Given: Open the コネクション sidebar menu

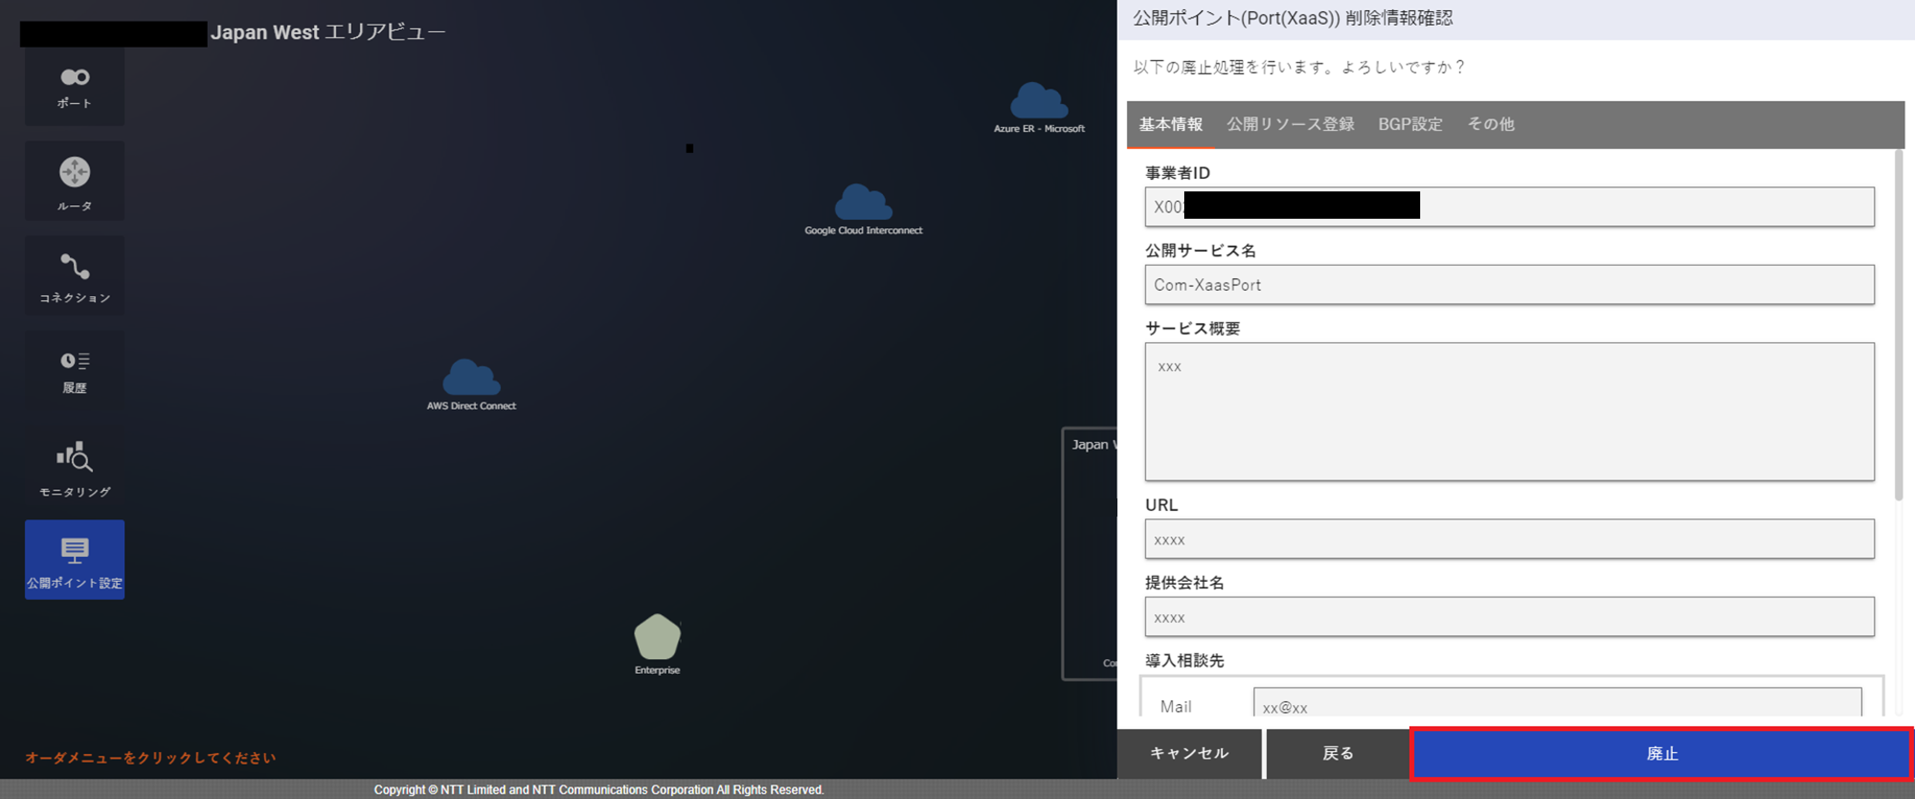Looking at the screenshot, I should pyautogui.click(x=74, y=277).
